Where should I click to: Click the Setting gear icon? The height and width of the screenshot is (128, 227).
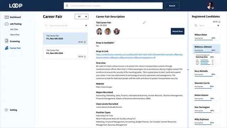[x=6, y=110]
